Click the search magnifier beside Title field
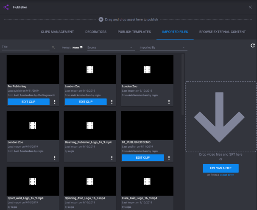 click(x=53, y=48)
